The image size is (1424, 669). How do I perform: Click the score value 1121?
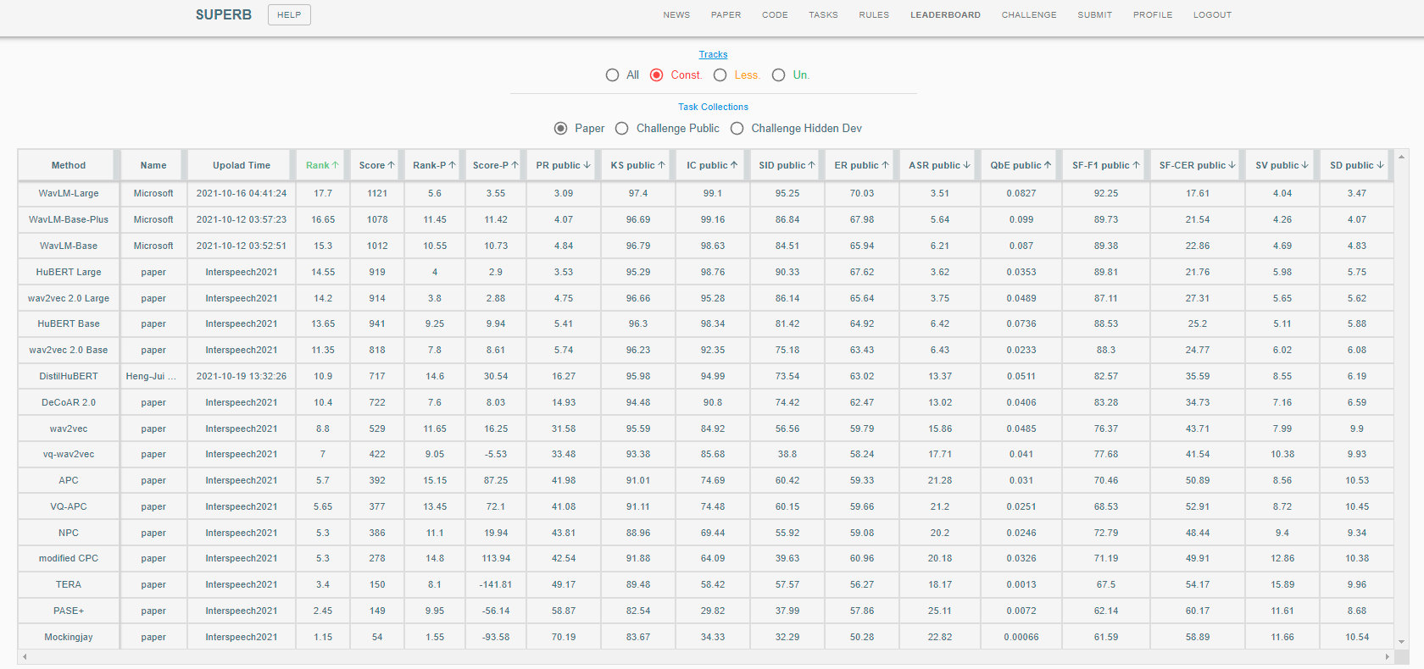(377, 193)
